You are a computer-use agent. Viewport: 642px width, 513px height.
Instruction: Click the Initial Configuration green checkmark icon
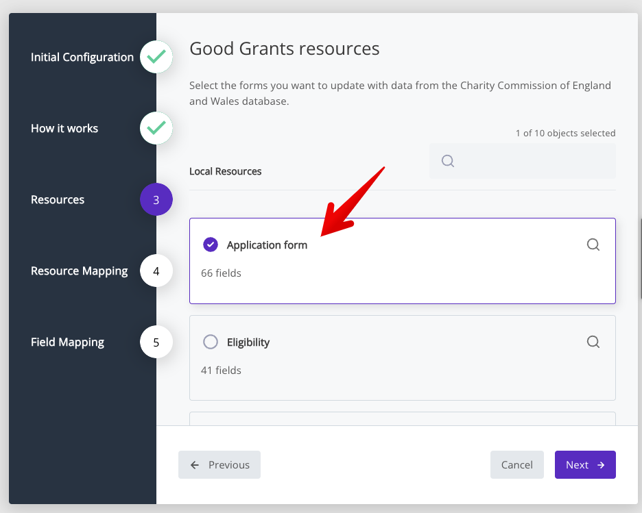[156, 58]
